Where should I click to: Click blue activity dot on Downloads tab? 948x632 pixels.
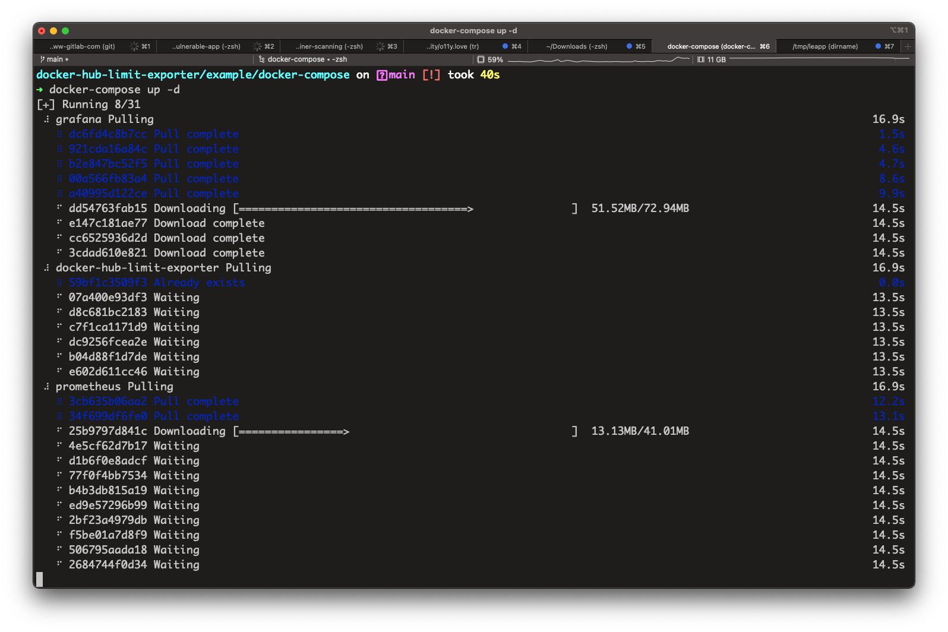(629, 46)
